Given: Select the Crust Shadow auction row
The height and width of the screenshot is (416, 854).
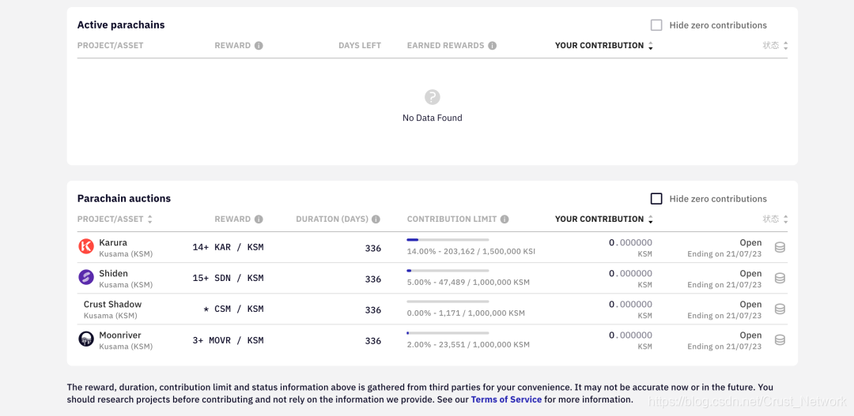Looking at the screenshot, I should 112,305.
